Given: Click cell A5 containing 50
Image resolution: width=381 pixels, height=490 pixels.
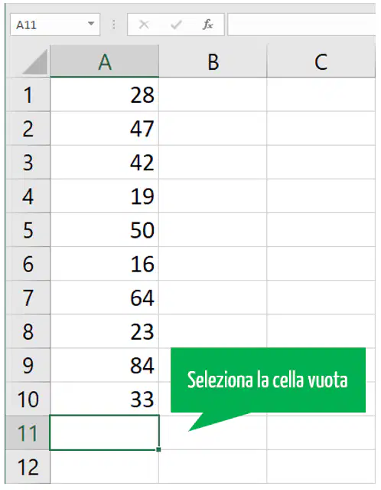Looking at the screenshot, I should [105, 230].
